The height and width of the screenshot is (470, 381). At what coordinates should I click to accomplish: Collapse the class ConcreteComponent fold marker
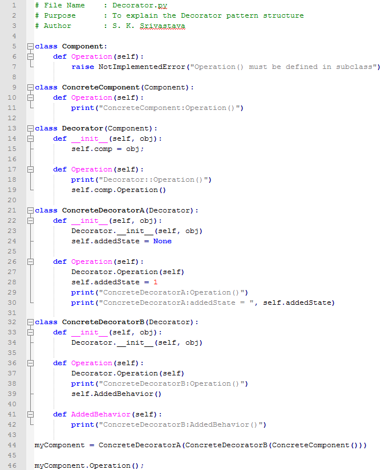click(30, 88)
